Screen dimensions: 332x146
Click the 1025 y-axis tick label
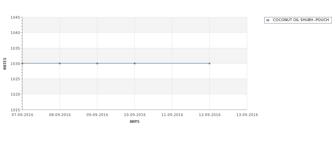coord(16,79)
